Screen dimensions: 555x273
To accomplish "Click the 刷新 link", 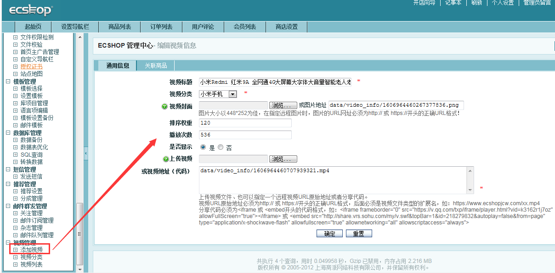I will 476,3.
